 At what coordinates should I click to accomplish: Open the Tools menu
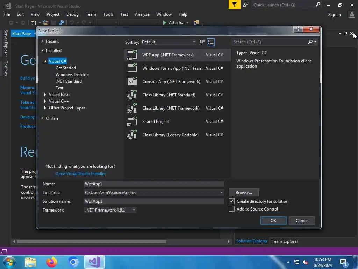click(108, 14)
